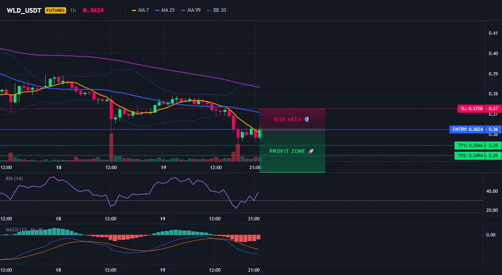Click the 0.41 price axis label
Image resolution: width=502 pixels, height=275 pixels.
coord(493,33)
